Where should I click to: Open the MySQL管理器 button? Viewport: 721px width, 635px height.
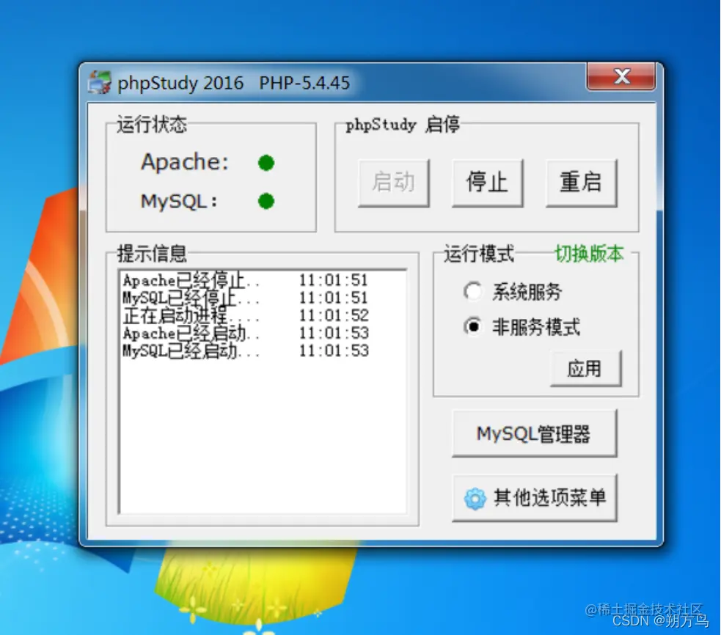pos(534,433)
